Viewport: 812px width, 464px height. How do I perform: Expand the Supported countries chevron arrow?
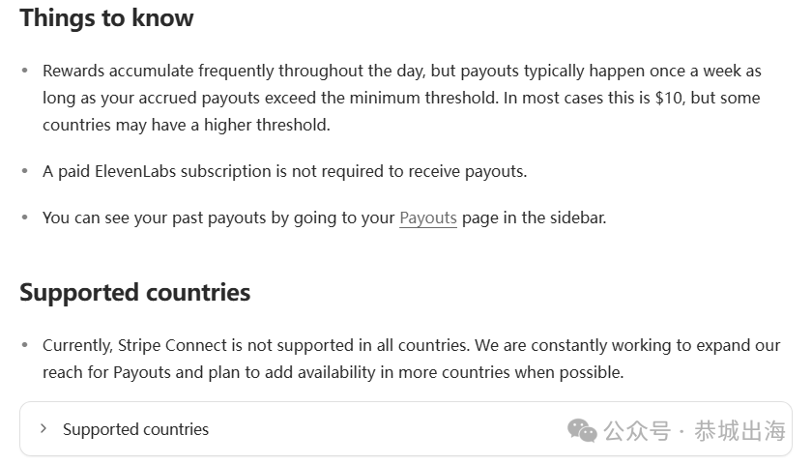point(43,429)
